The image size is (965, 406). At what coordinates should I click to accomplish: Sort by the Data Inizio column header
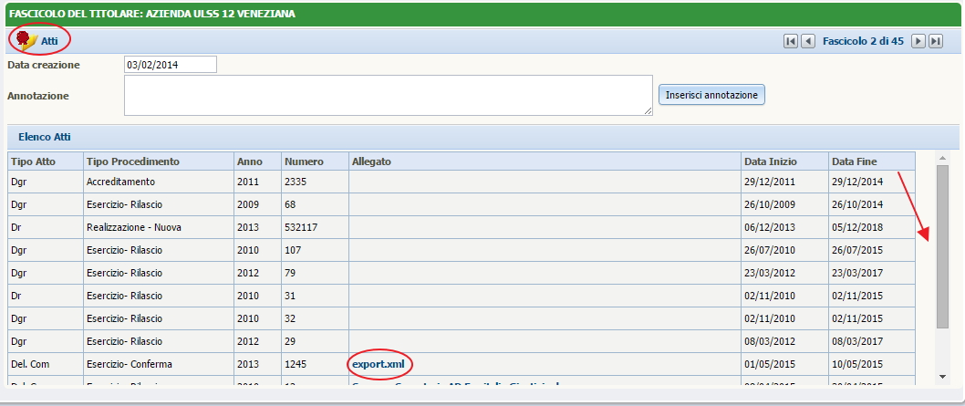[769, 161]
